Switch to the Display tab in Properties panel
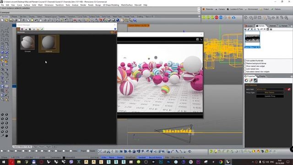The width and height of the screenshot is (293, 165). (261, 76)
